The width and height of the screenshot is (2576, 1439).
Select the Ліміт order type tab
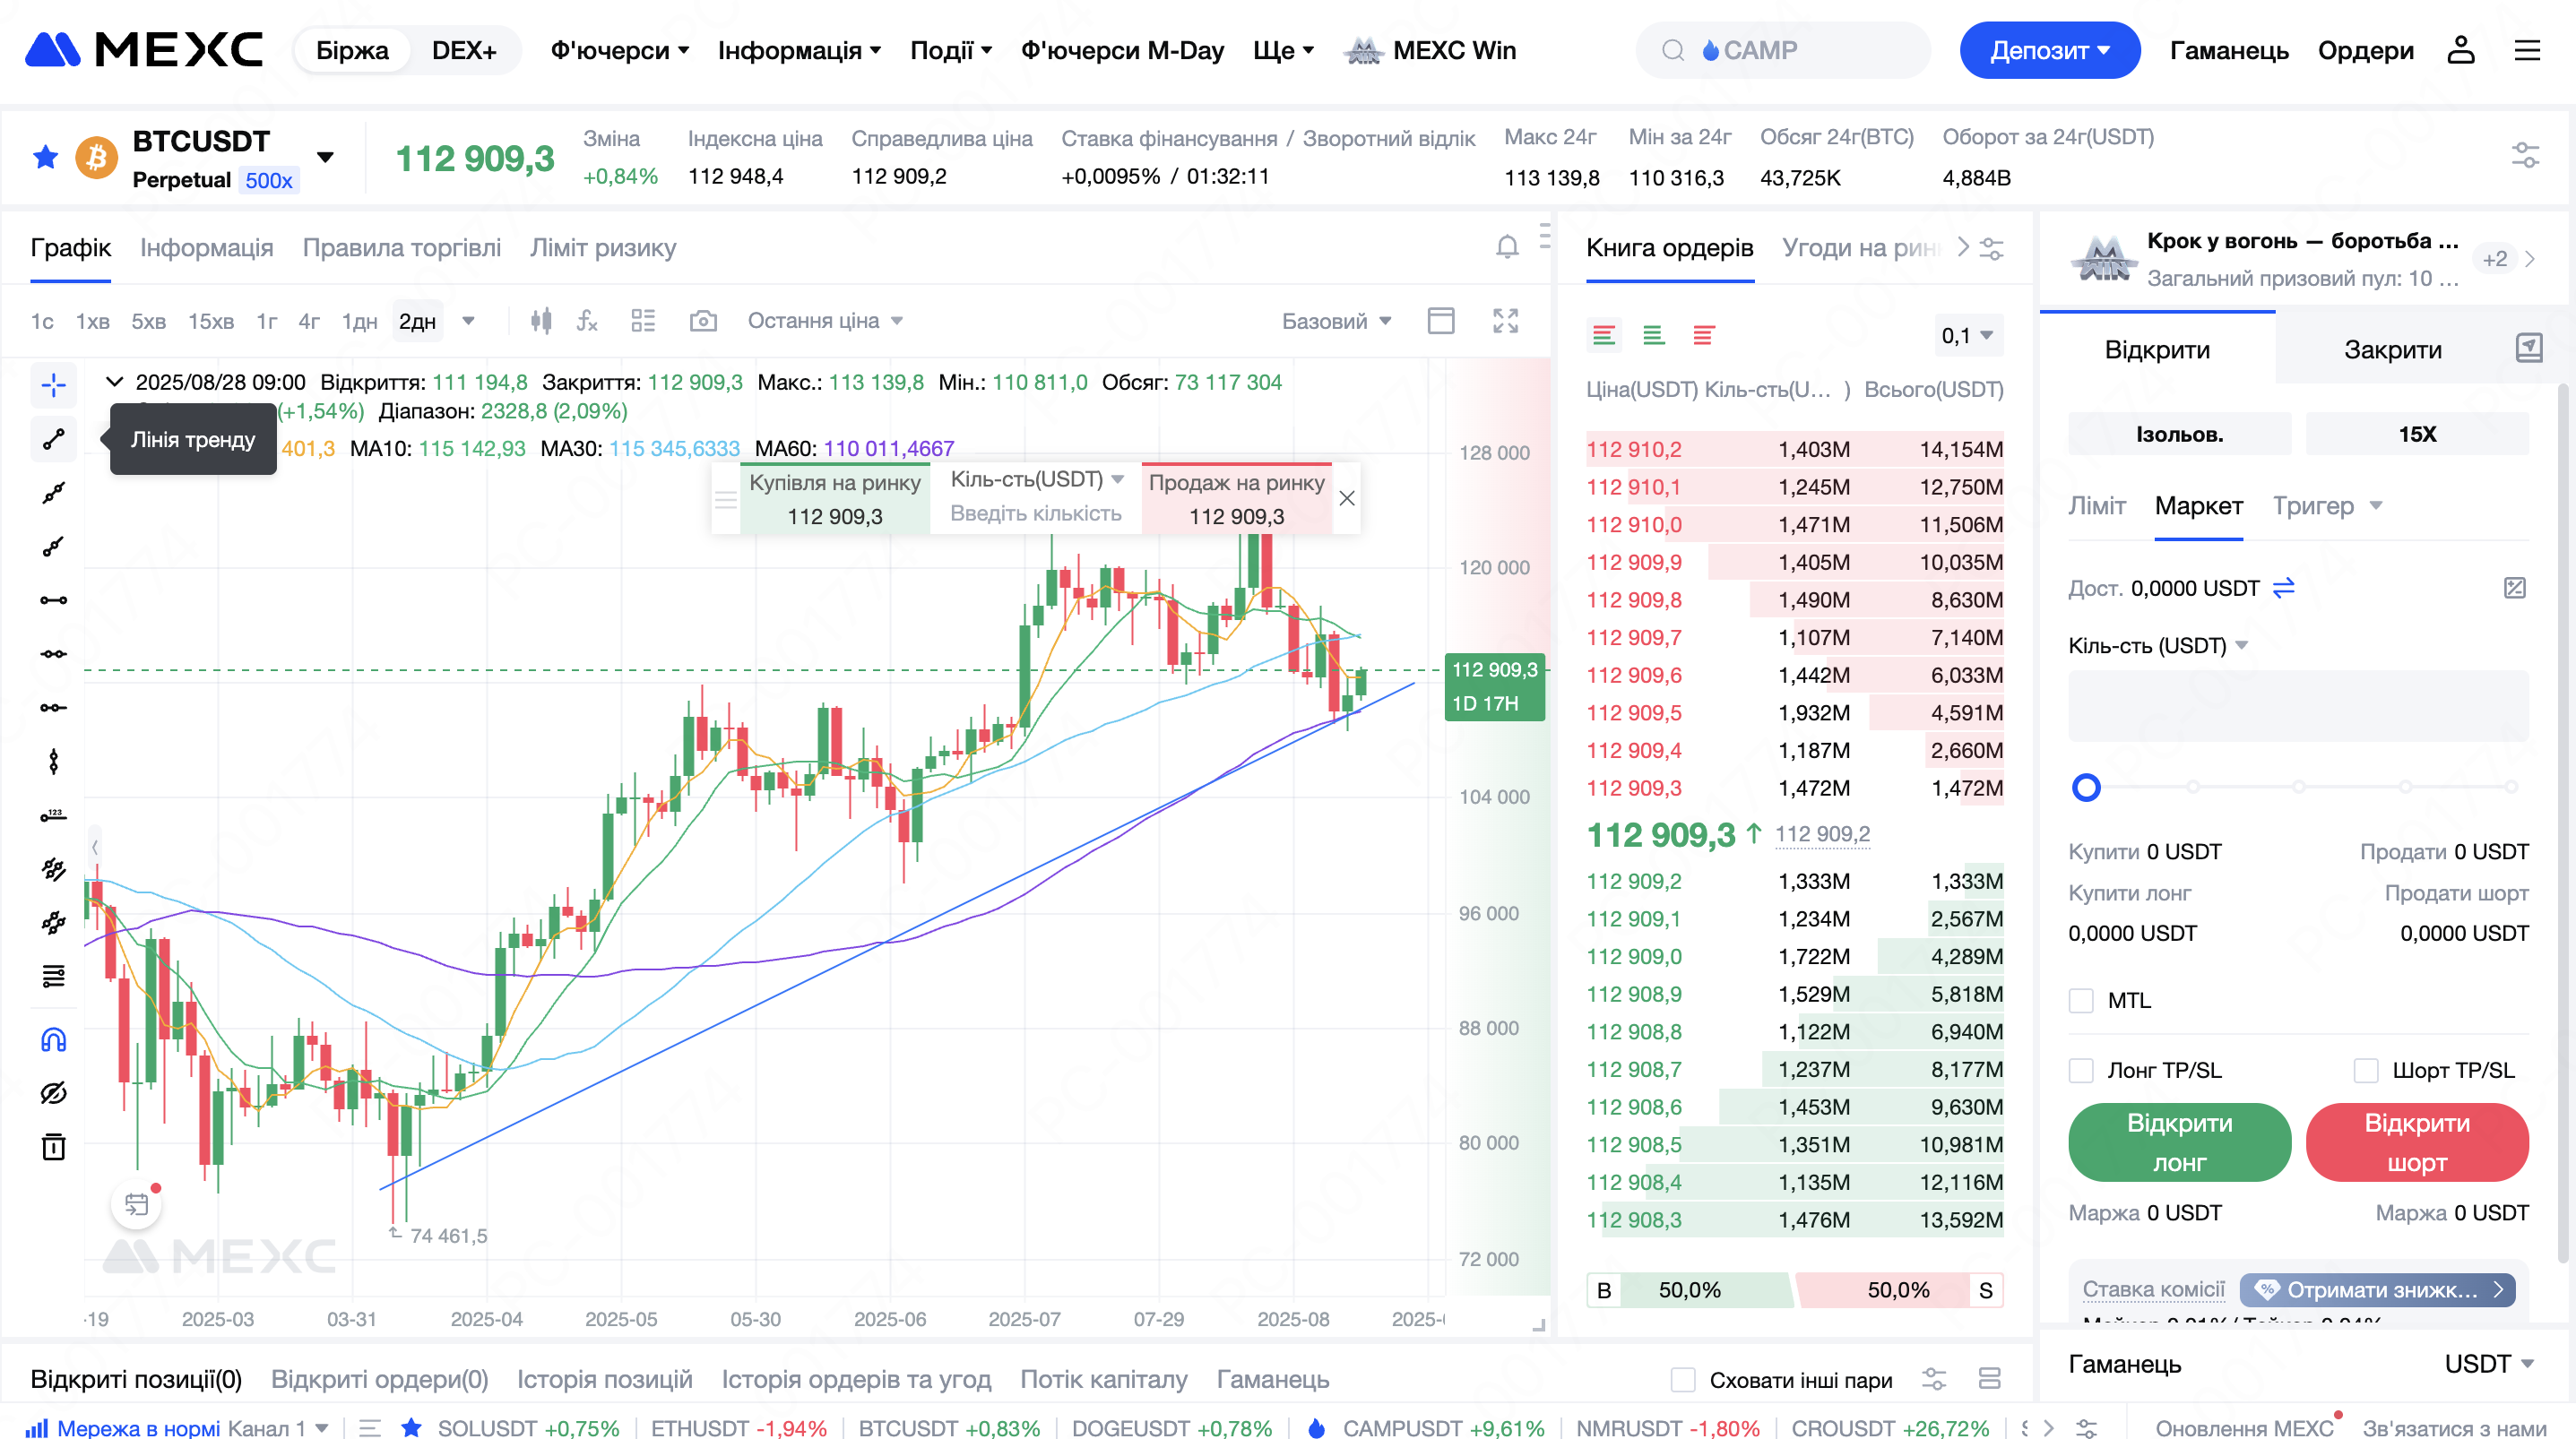pyautogui.click(x=2096, y=506)
